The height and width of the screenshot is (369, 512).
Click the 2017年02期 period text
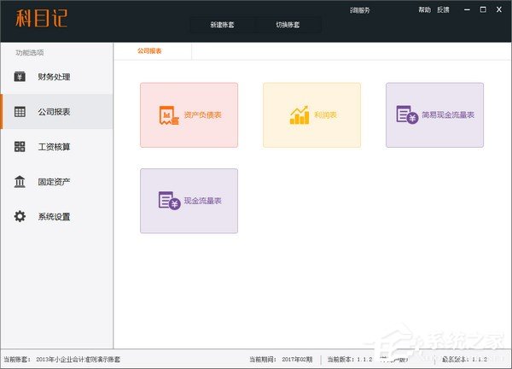click(x=297, y=360)
